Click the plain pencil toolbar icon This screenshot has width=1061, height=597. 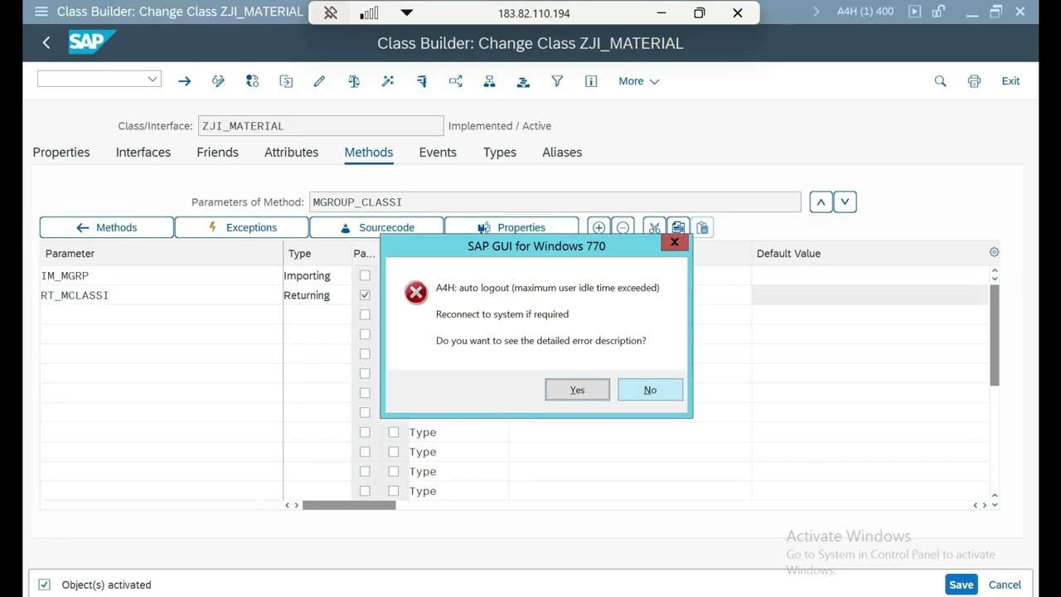[x=320, y=81]
